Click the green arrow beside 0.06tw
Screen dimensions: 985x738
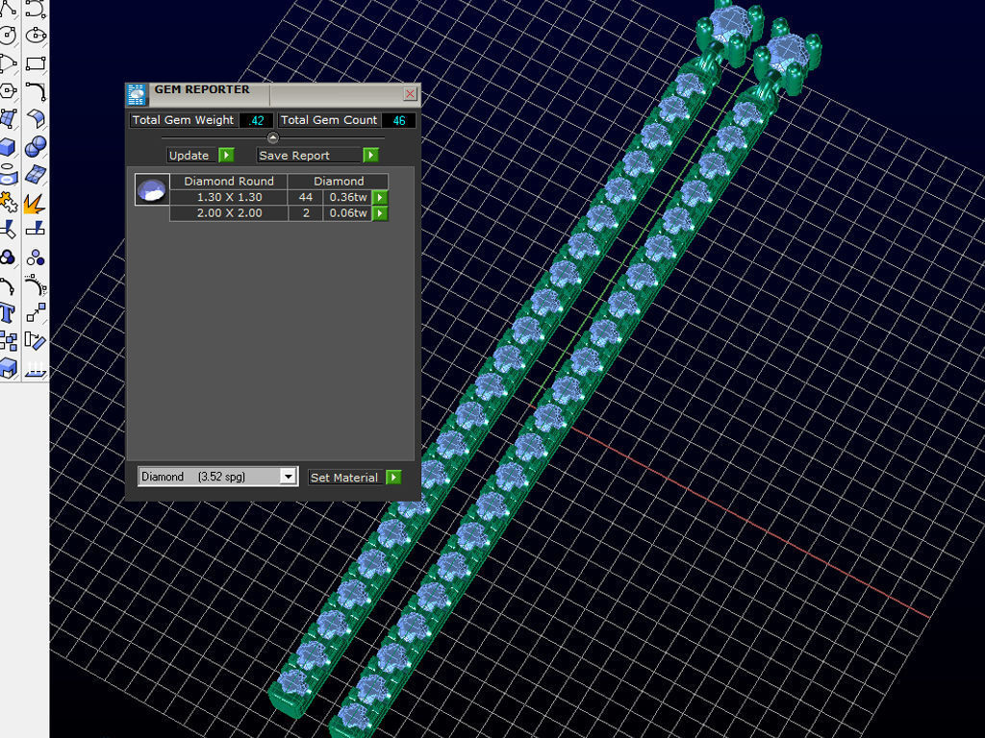380,213
